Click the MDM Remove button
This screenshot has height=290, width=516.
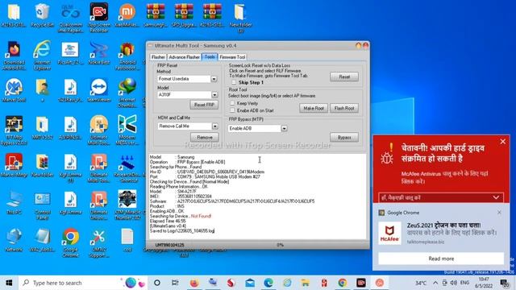pos(204,137)
